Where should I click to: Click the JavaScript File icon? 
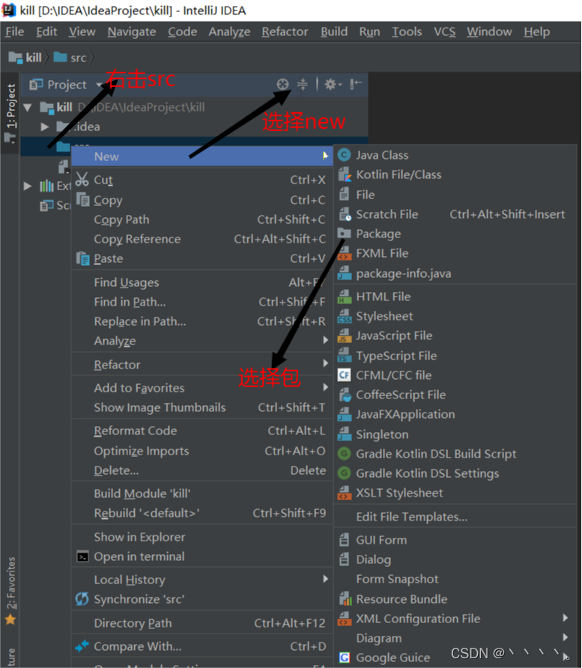tap(344, 335)
